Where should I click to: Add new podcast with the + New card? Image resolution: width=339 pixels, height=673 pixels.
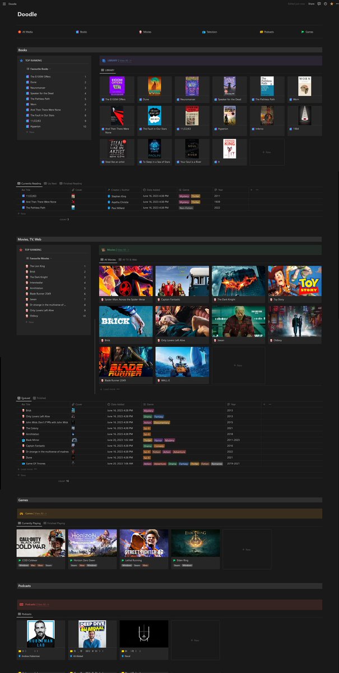(x=196, y=640)
